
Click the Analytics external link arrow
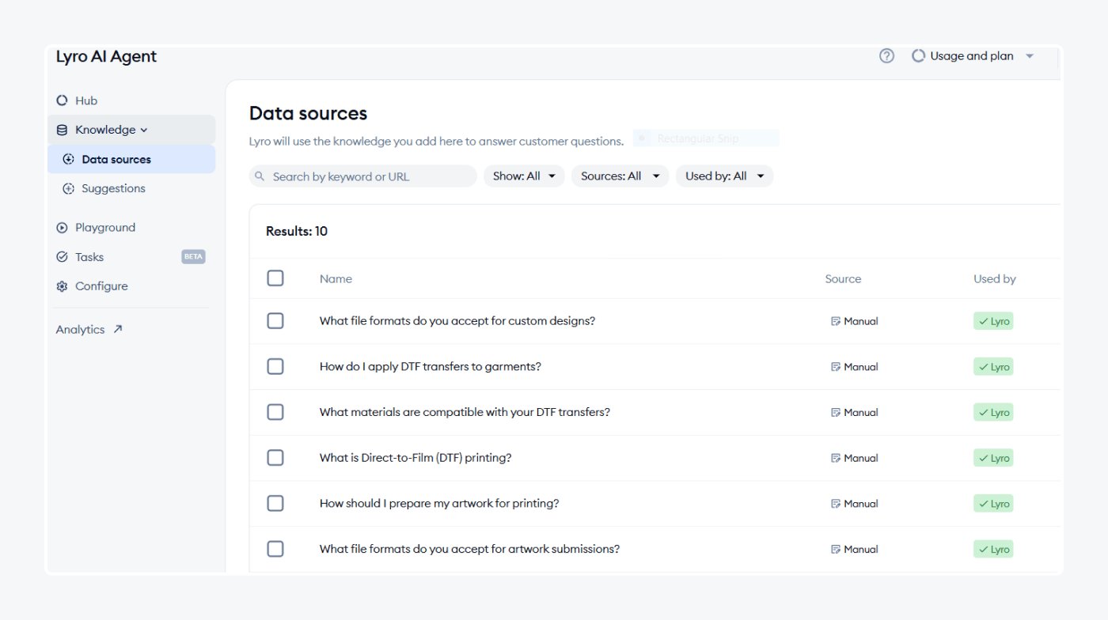coord(118,329)
